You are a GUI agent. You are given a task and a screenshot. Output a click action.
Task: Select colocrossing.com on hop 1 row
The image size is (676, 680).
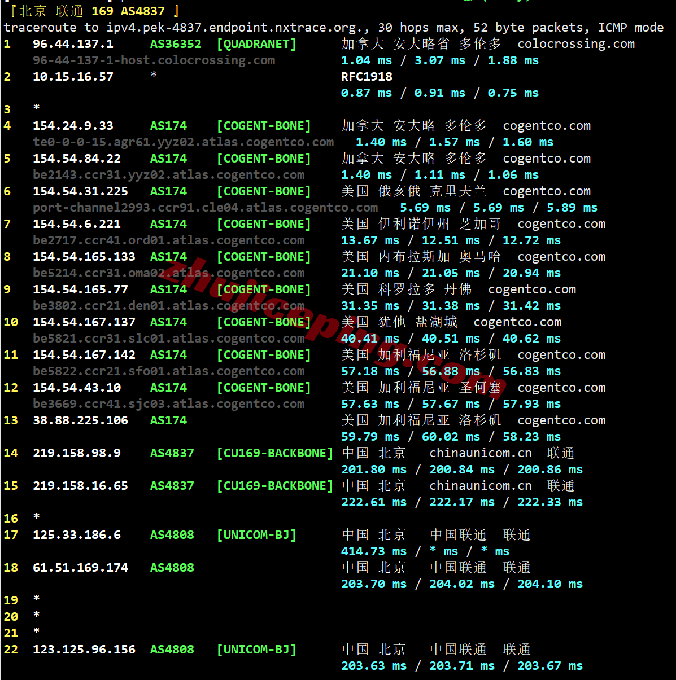click(x=576, y=44)
